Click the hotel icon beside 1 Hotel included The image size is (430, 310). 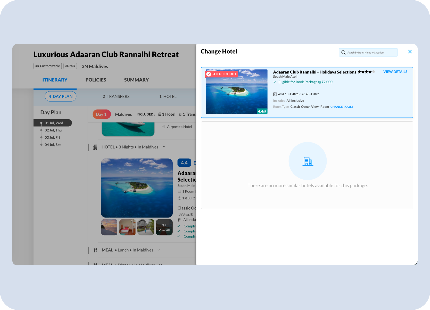point(160,114)
